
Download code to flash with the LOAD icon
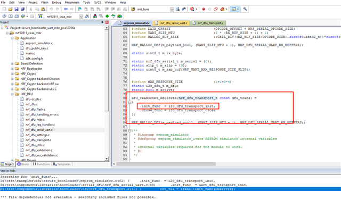tap(40, 16)
